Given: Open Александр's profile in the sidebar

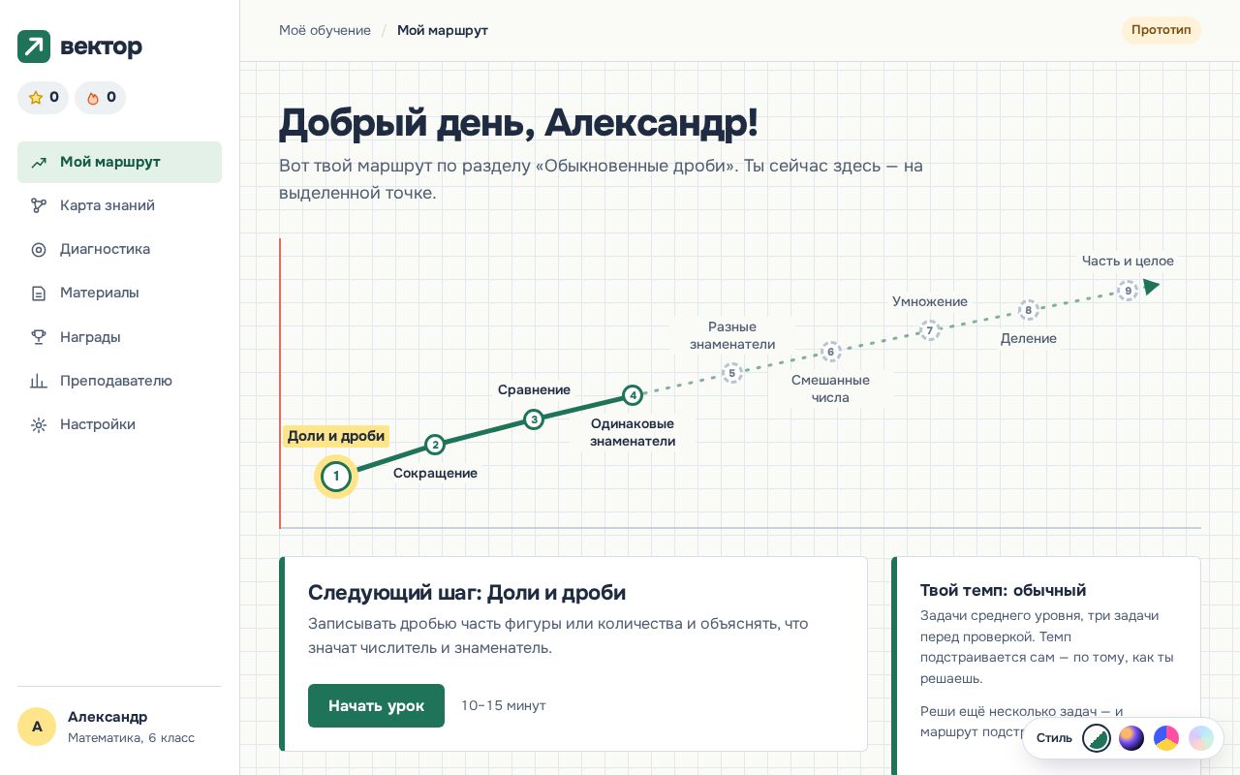Looking at the screenshot, I should pyautogui.click(x=119, y=727).
